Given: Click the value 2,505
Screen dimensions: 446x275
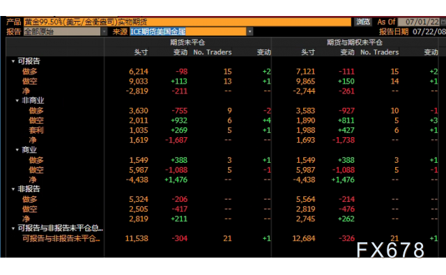Looking at the screenshot, I should (x=139, y=209).
